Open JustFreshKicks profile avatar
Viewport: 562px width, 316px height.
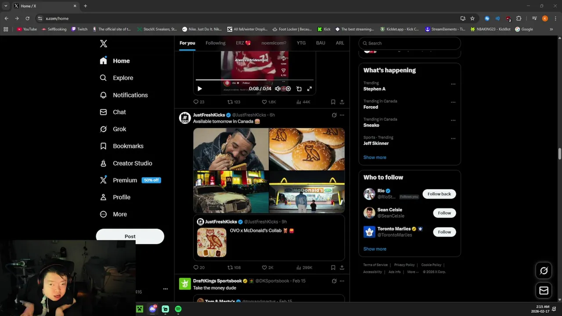[x=185, y=118]
